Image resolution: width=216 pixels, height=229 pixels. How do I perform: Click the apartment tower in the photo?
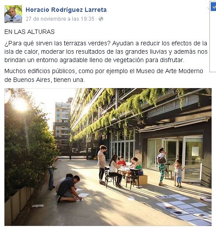(62, 125)
